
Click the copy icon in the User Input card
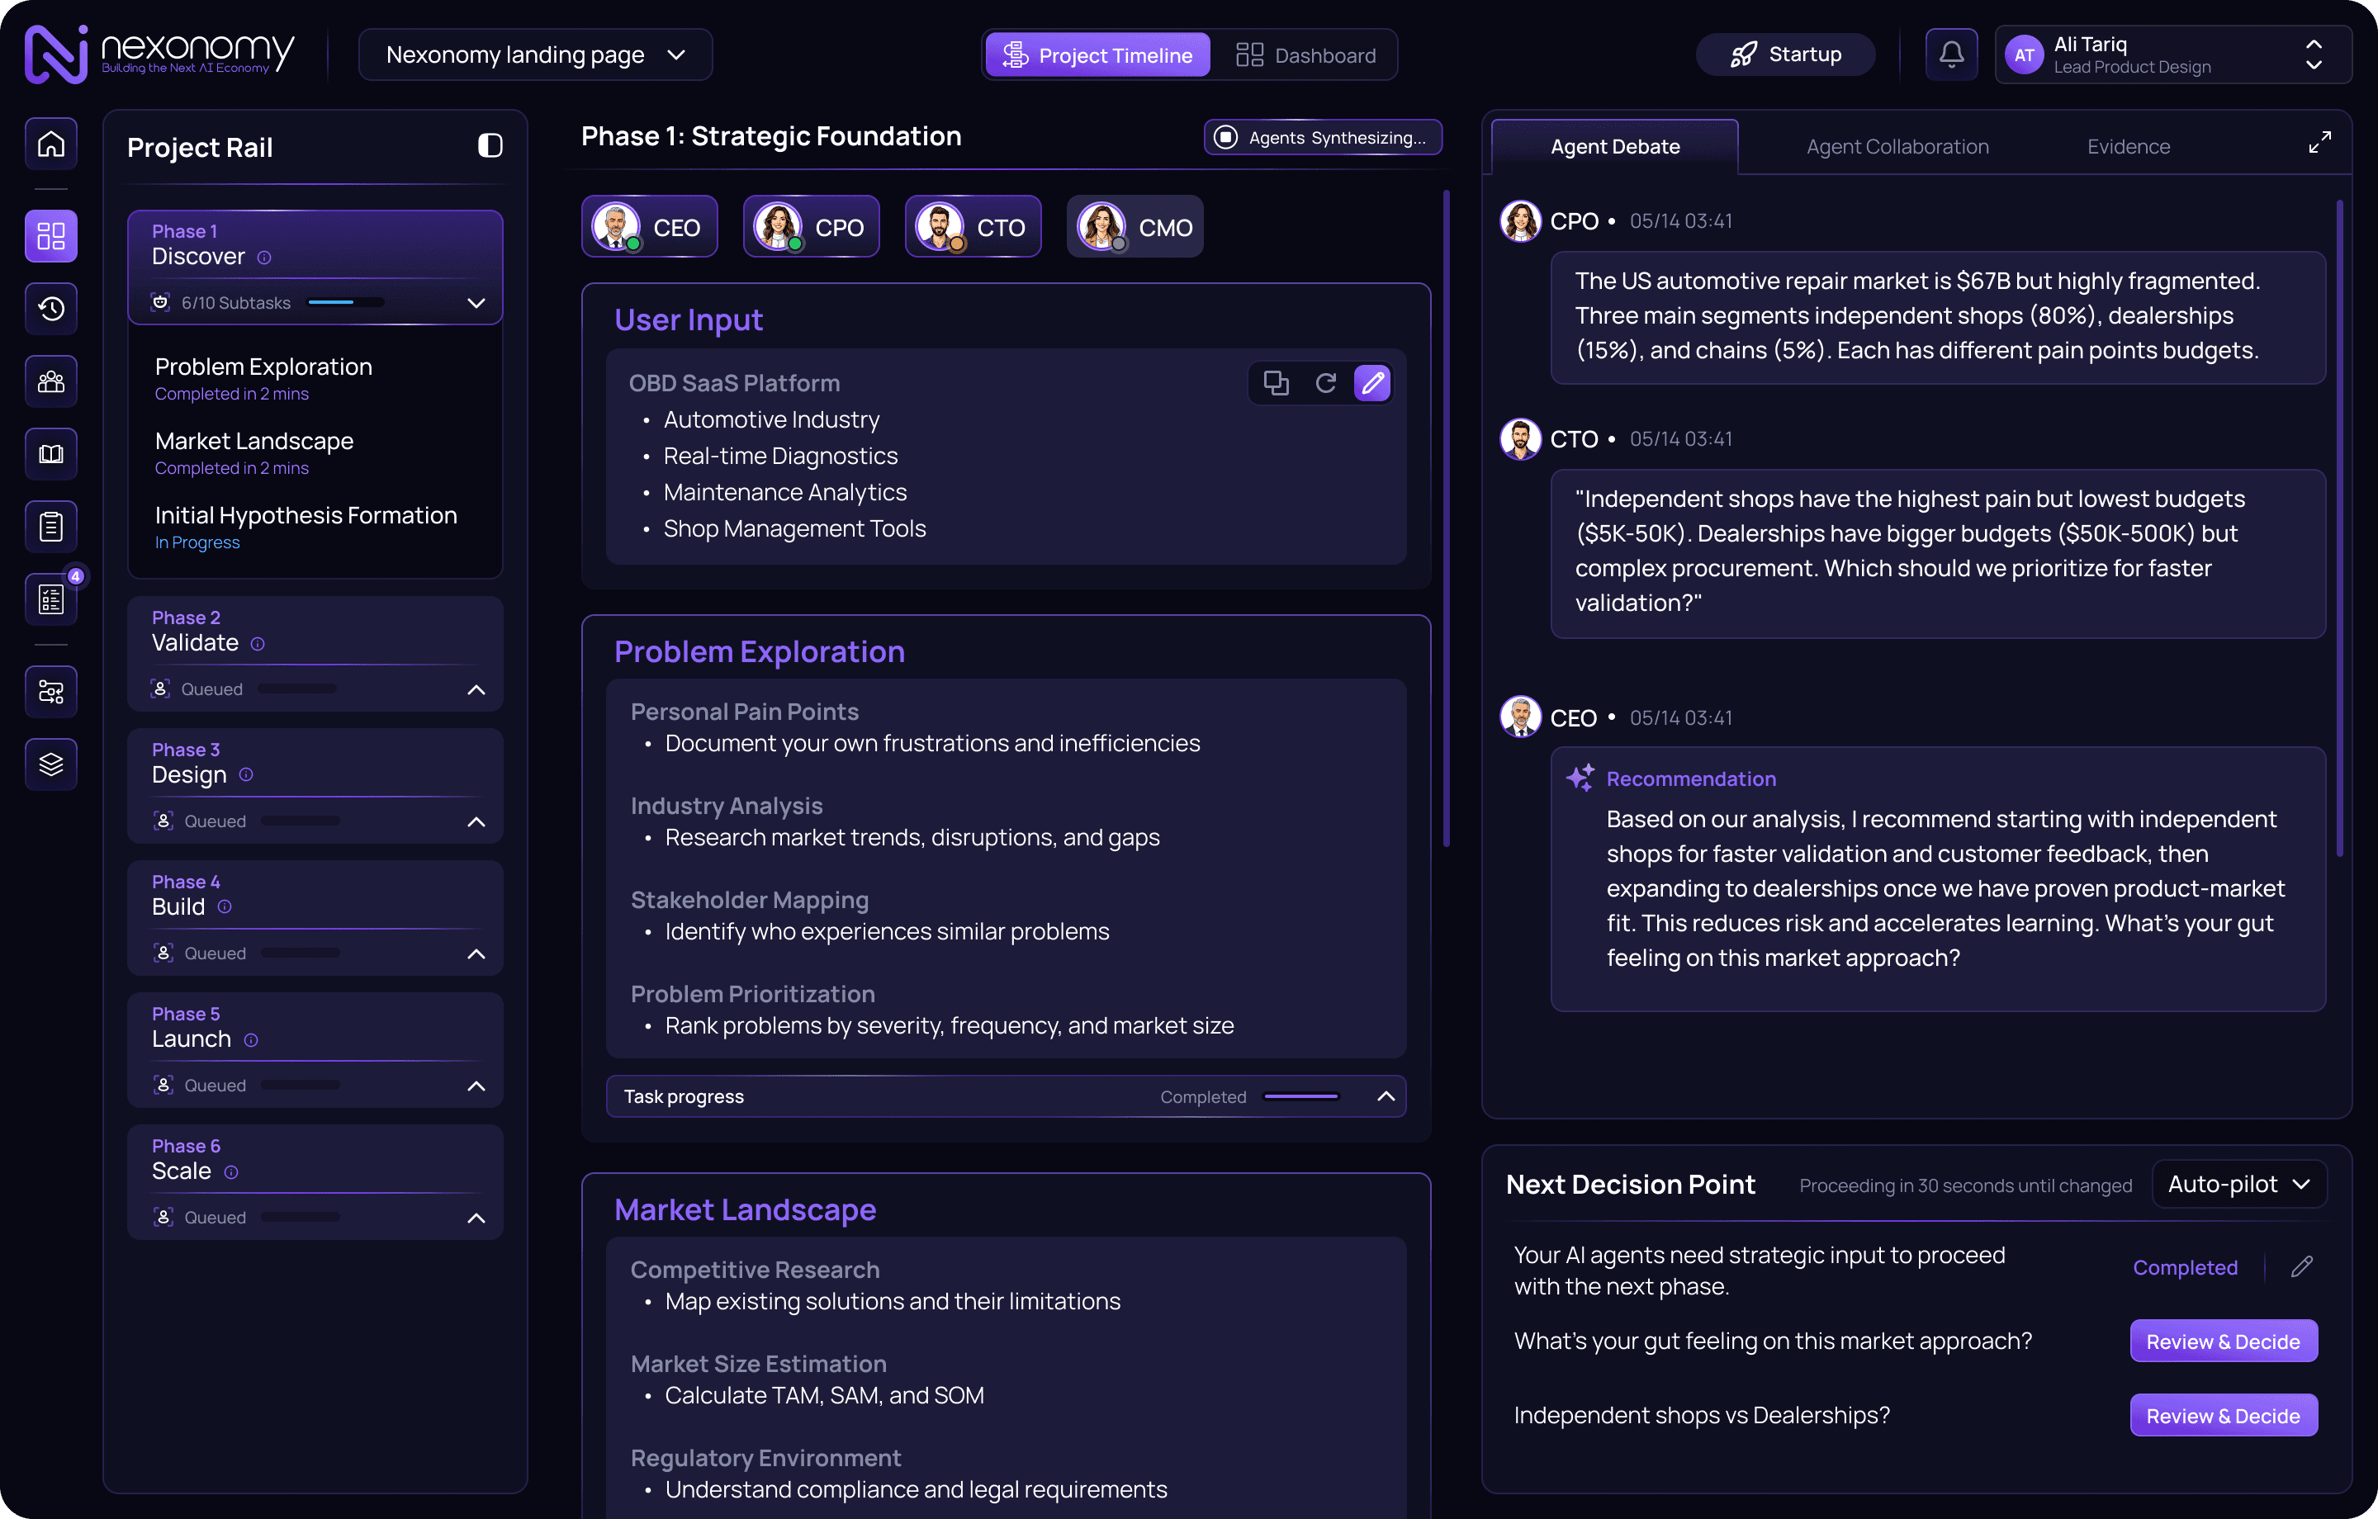pyautogui.click(x=1276, y=383)
